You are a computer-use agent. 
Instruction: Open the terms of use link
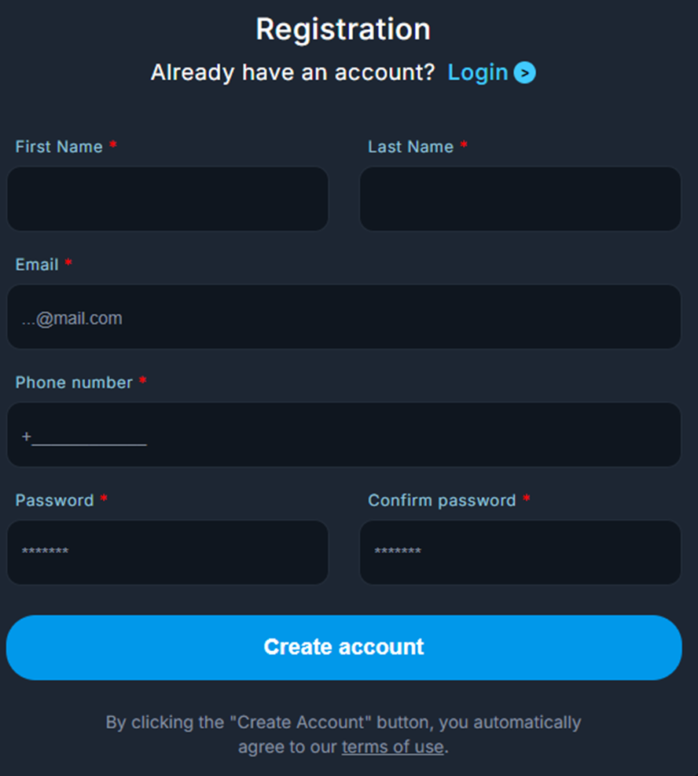[392, 747]
